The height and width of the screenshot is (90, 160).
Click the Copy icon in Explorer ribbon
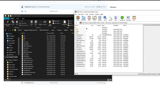pos(13,23)
